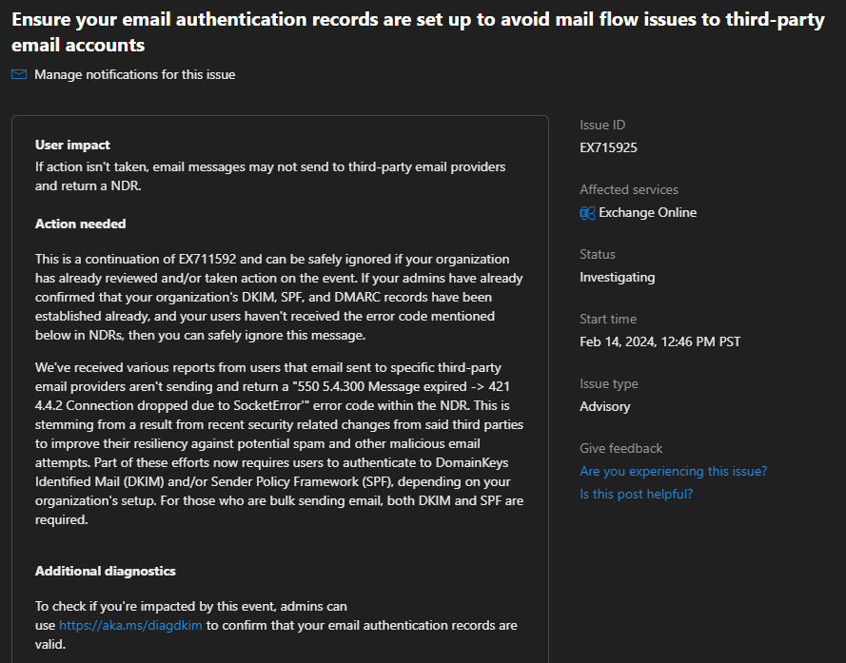Click the "Status" field label

(x=597, y=254)
